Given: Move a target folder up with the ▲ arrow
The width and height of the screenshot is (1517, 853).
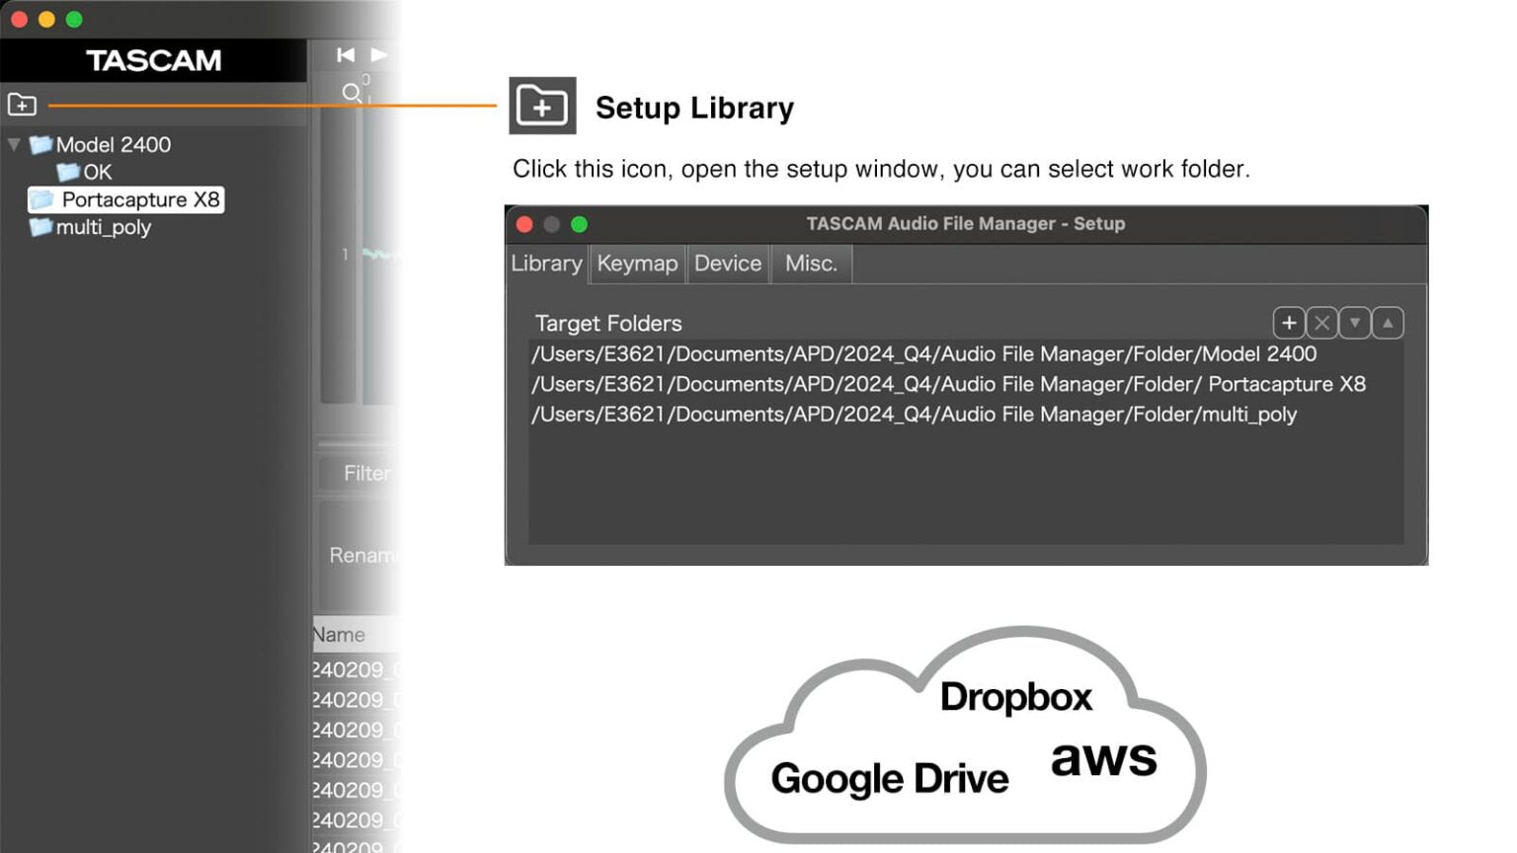Looking at the screenshot, I should click(1387, 323).
